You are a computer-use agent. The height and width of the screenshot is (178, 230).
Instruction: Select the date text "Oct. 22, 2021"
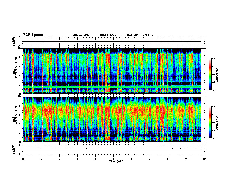click(x=81, y=35)
